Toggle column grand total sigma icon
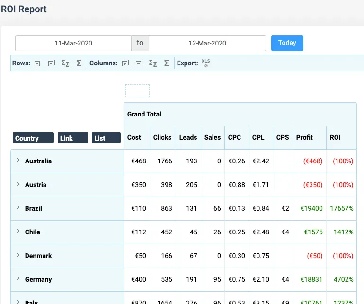Image resolution: width=364 pixels, height=304 pixels. (x=167, y=63)
